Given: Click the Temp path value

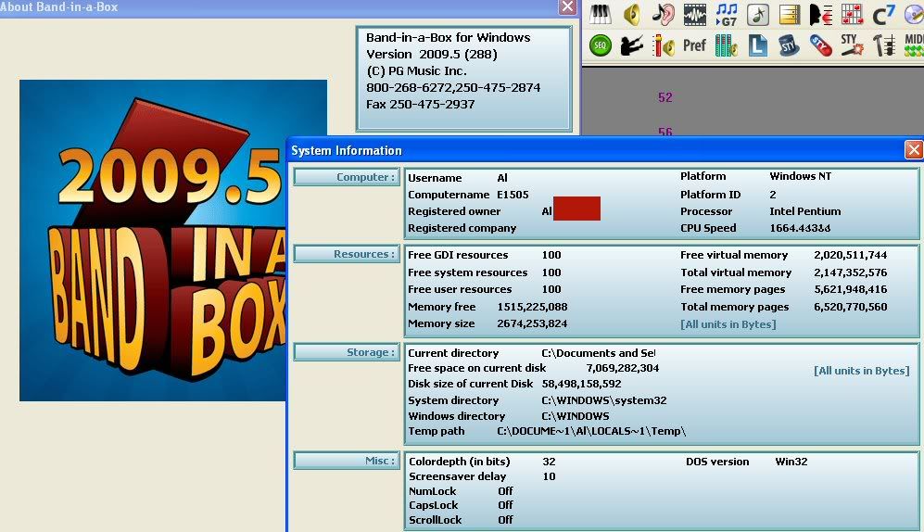Looking at the screenshot, I should tap(591, 431).
